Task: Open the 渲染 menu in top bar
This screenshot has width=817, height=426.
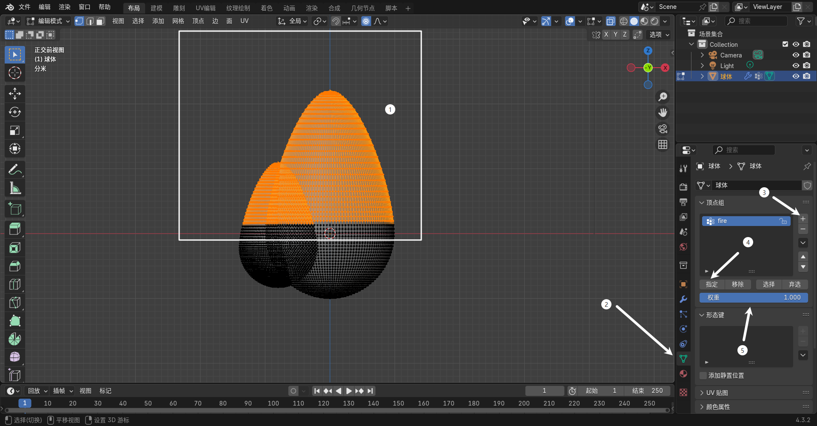Action: point(64,7)
